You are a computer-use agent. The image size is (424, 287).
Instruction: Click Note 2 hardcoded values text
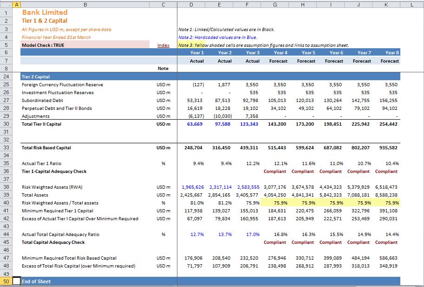point(218,38)
